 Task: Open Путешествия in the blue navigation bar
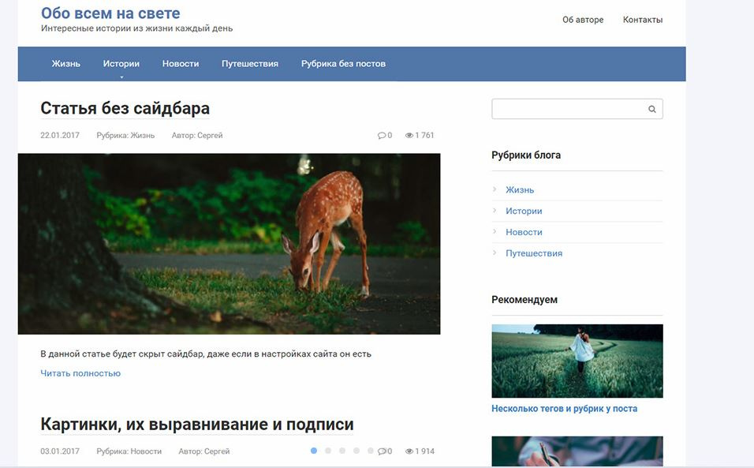pos(249,63)
